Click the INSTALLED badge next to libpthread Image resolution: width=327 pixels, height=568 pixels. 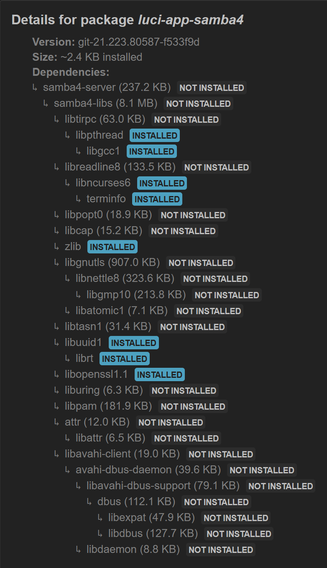155,135
